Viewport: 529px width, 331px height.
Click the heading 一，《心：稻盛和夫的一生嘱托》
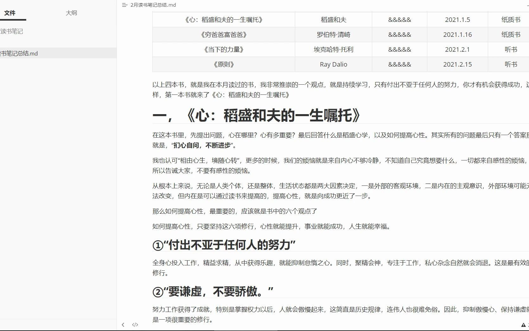click(256, 115)
